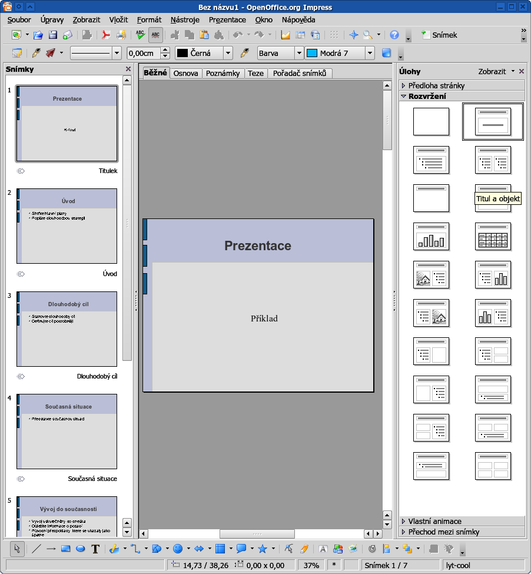The width and height of the screenshot is (531, 574).
Task: Click the Help icon in toolbar
Action: click(394, 35)
